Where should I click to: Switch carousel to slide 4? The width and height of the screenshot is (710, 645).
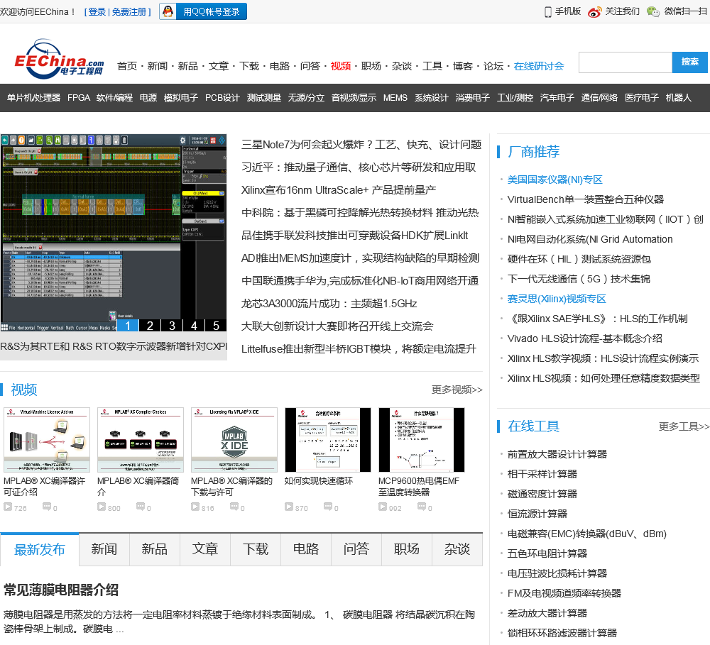point(194,326)
